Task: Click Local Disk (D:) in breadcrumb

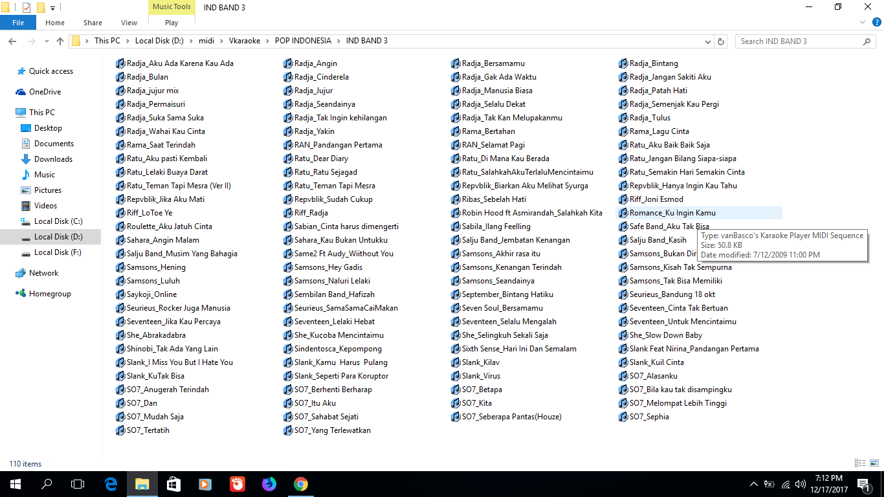Action: click(x=159, y=41)
